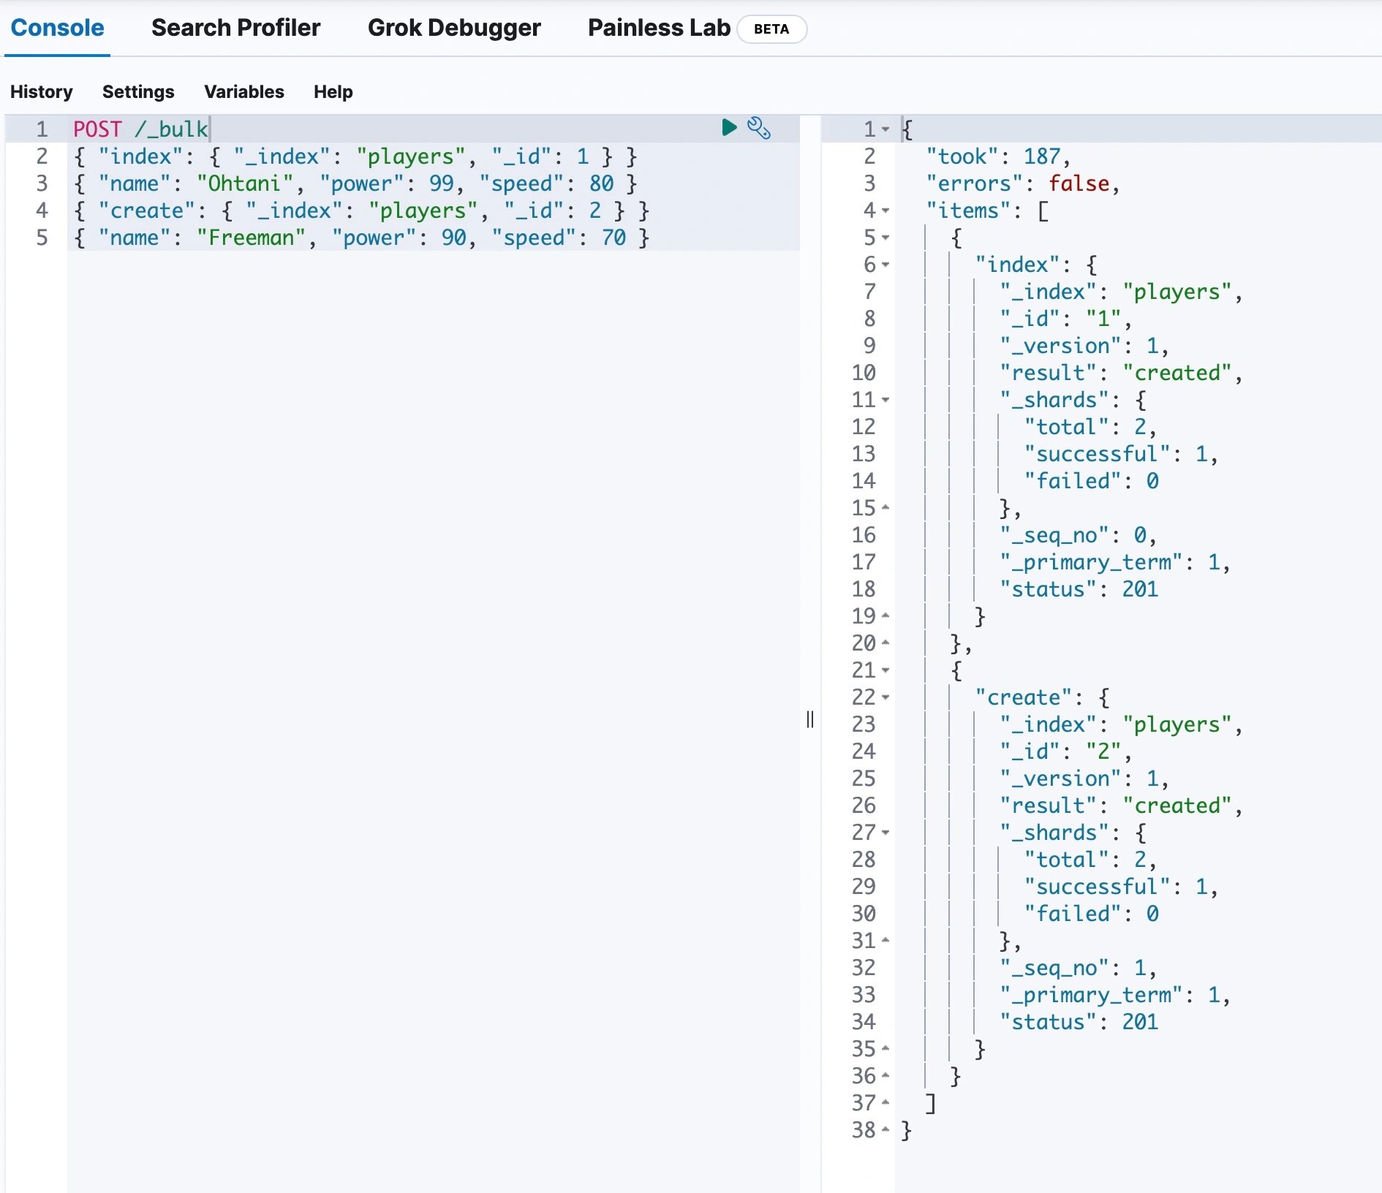1382x1193 pixels.
Task: Open the Variables panel
Action: (x=243, y=91)
